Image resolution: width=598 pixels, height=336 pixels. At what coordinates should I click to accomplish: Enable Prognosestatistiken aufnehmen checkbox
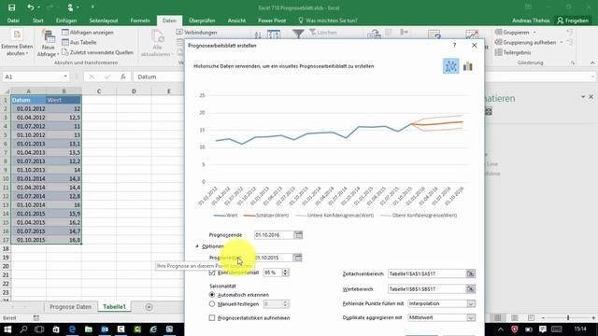pos(212,317)
